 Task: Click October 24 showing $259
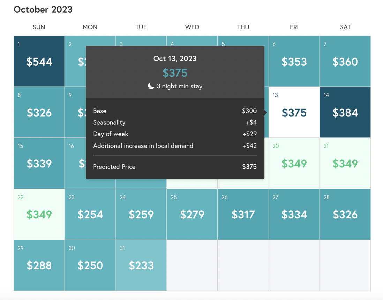coord(141,214)
